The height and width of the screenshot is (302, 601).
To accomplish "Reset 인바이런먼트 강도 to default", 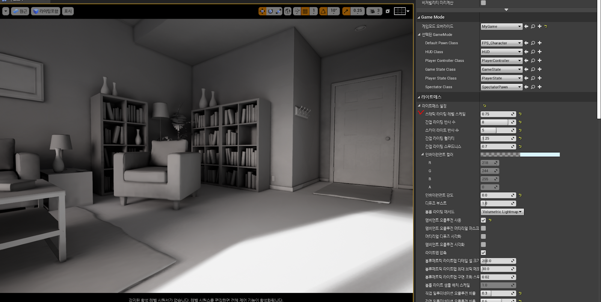I will [x=520, y=195].
